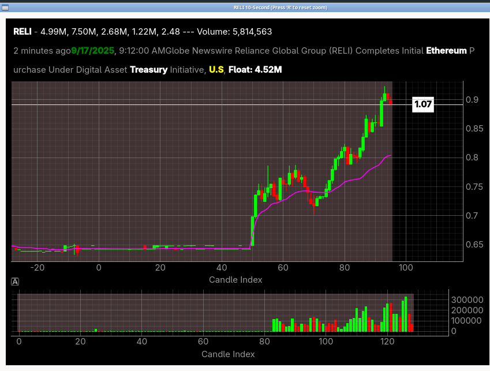
Task: Click the price chart 'Candle Index' axis title
Action: point(235,280)
